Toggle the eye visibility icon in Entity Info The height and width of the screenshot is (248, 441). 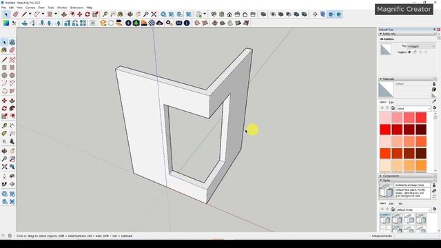tap(409, 52)
